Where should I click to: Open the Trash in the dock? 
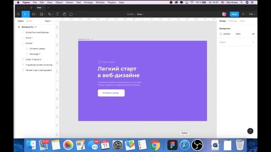(x=240, y=145)
